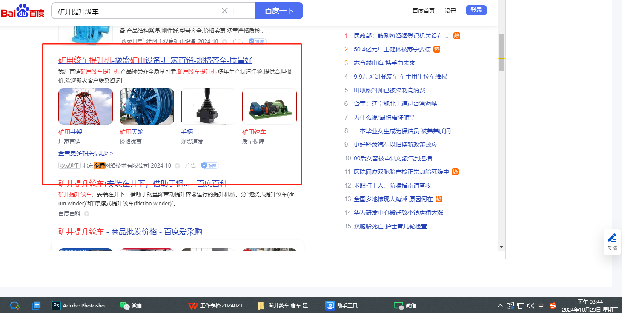The width and height of the screenshot is (622, 313).
Task: Click the Sogou input S tray icon
Action: pyautogui.click(x=553, y=305)
